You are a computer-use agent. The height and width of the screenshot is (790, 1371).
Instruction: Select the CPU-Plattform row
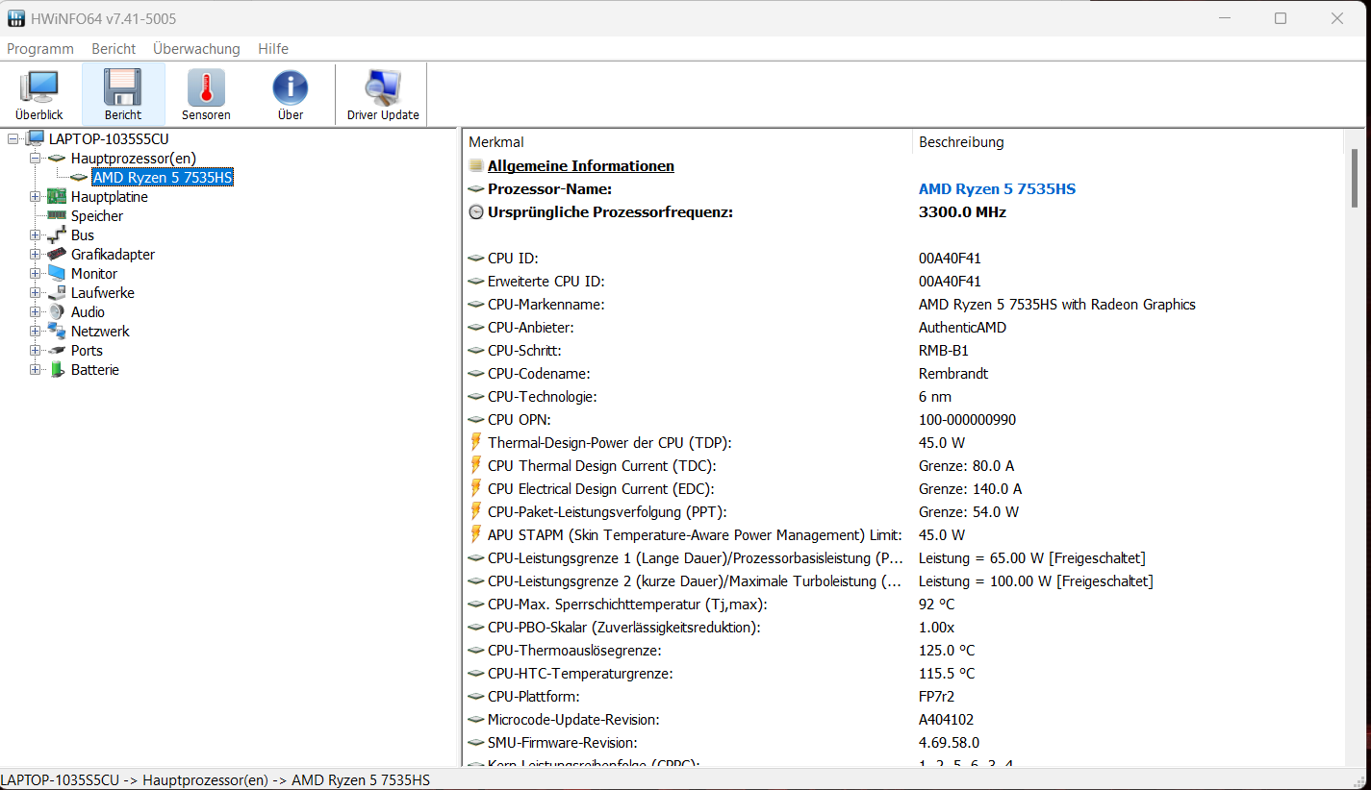click(x=904, y=696)
